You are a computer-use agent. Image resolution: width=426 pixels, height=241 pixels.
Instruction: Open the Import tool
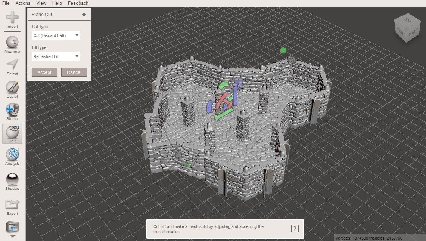[12, 19]
